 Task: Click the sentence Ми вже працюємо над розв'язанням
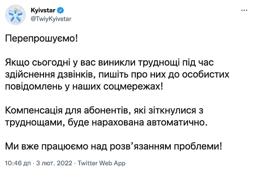coord(114,146)
